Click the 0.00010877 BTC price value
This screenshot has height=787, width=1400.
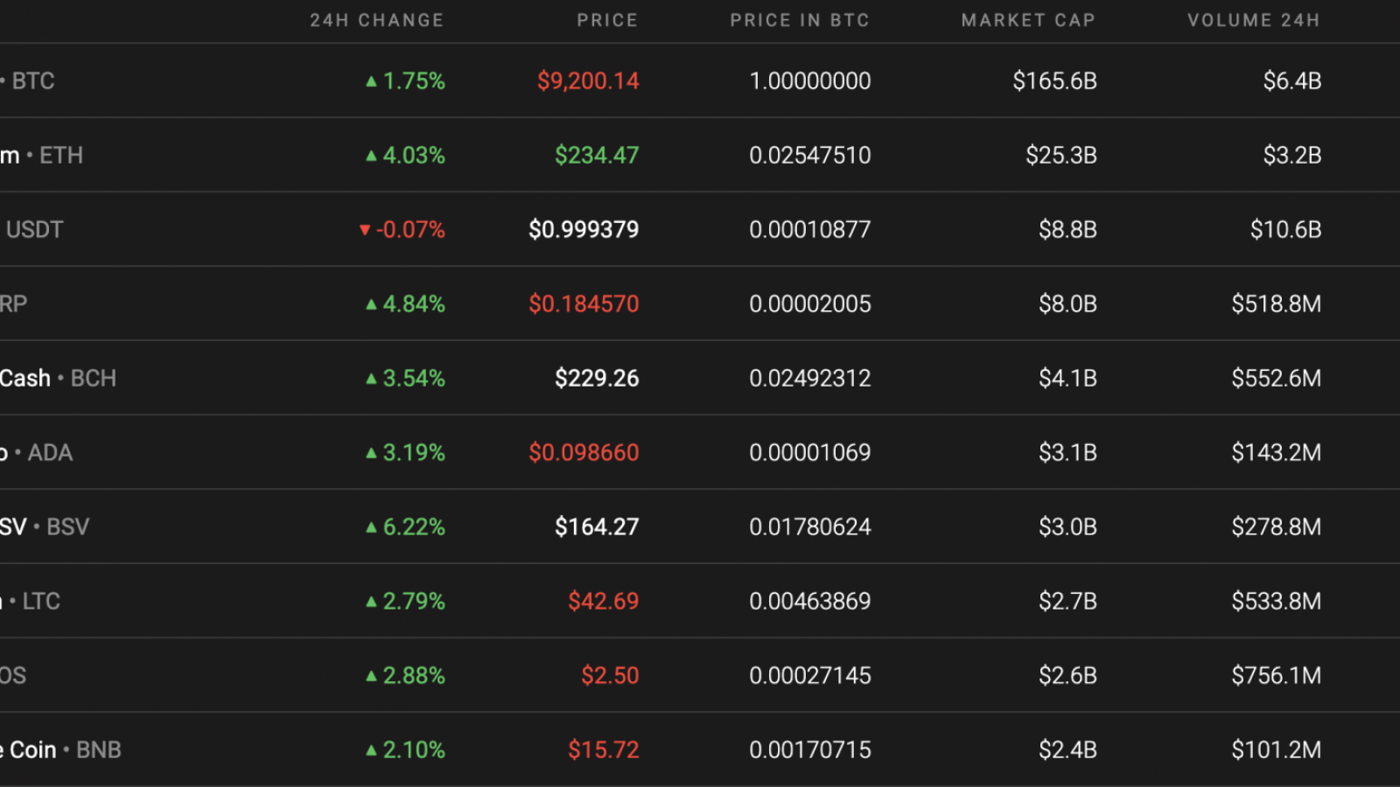tap(810, 229)
